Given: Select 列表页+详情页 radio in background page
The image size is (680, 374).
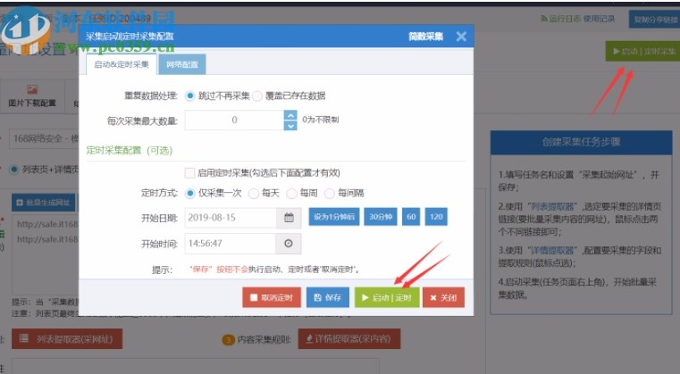Looking at the screenshot, I should [x=14, y=170].
